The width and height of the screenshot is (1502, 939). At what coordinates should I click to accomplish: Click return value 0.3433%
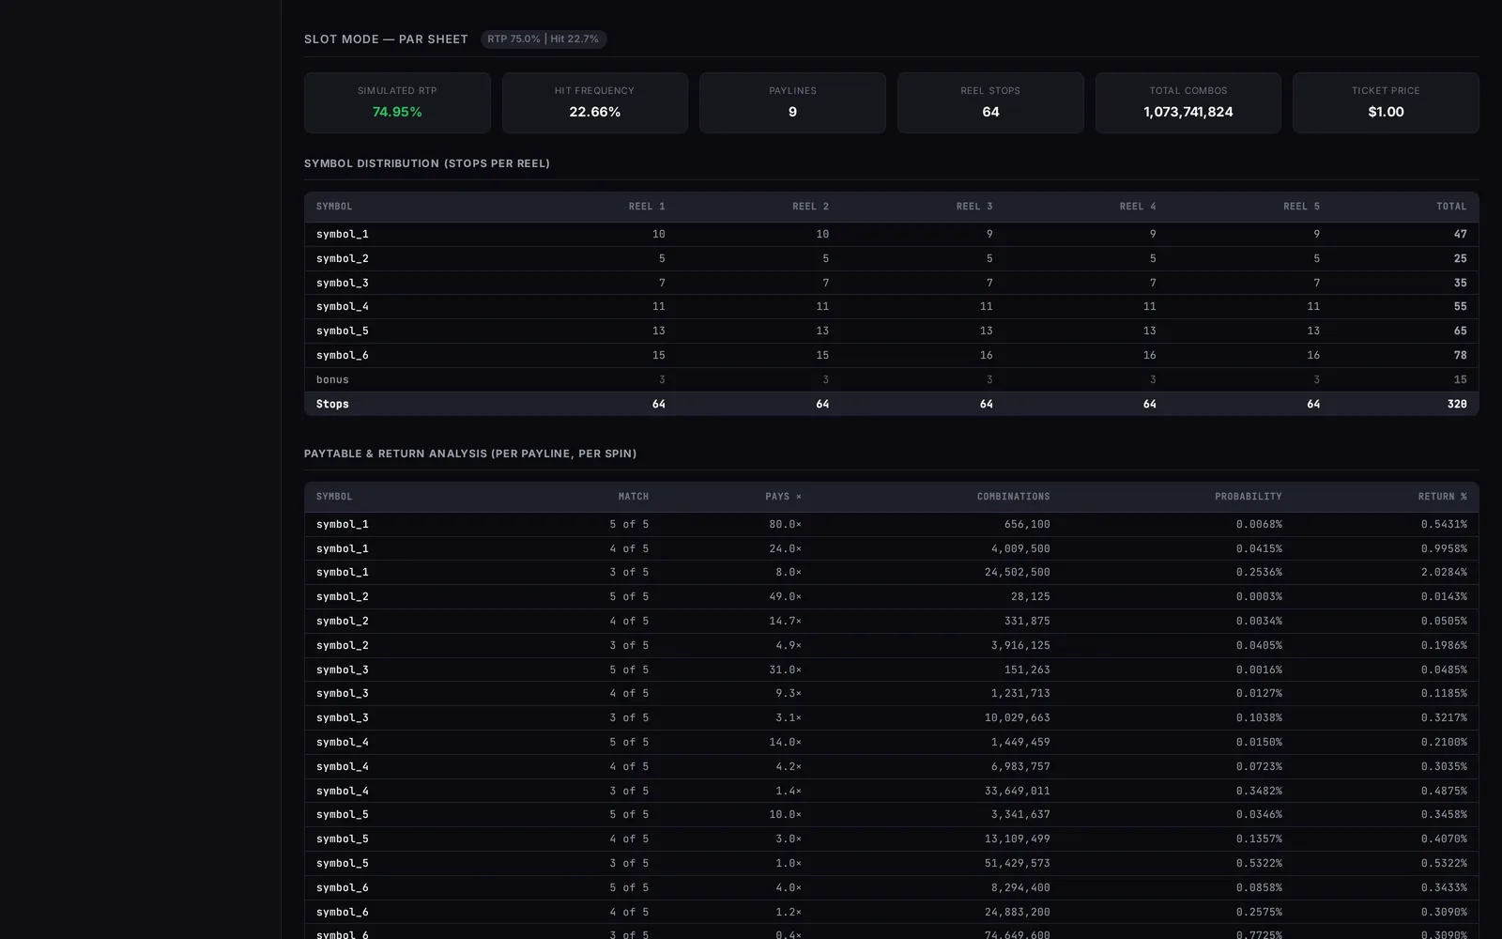tap(1444, 887)
